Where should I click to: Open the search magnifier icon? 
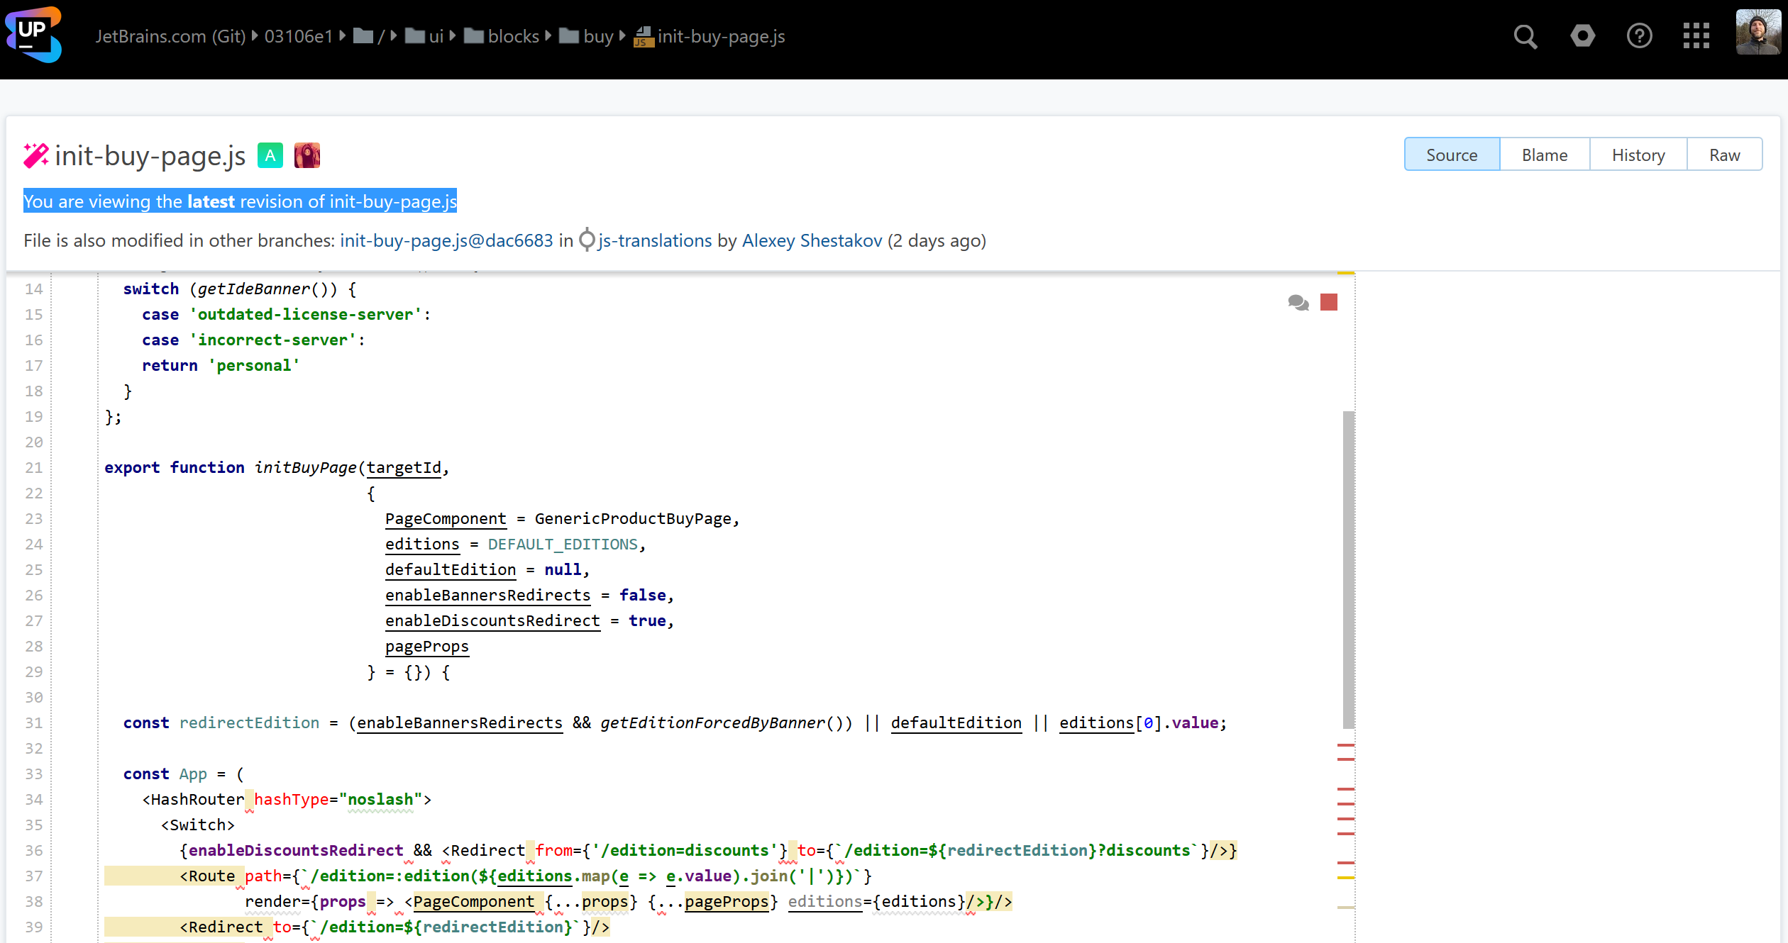point(1525,36)
